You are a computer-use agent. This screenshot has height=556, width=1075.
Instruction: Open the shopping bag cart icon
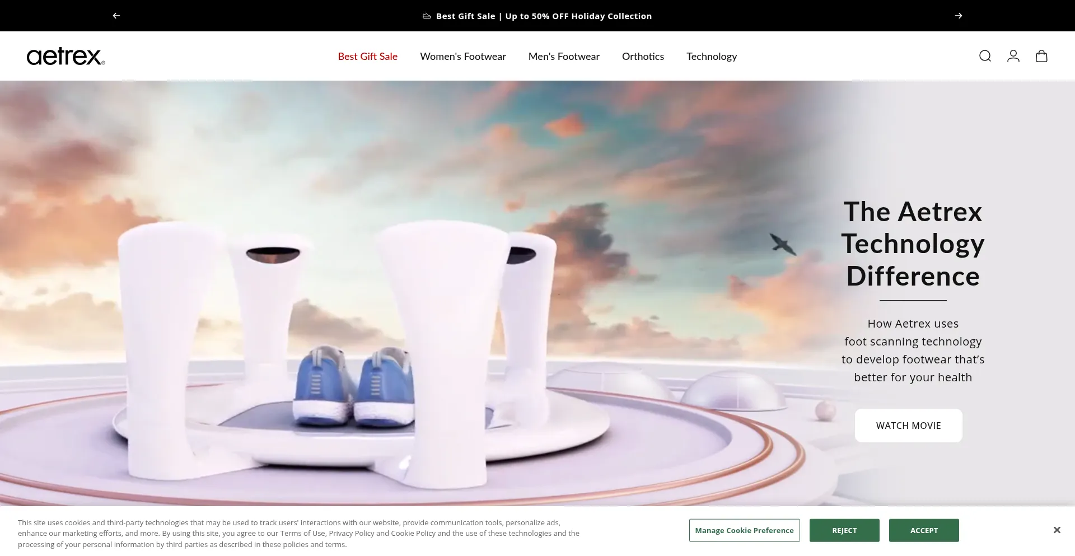coord(1041,56)
